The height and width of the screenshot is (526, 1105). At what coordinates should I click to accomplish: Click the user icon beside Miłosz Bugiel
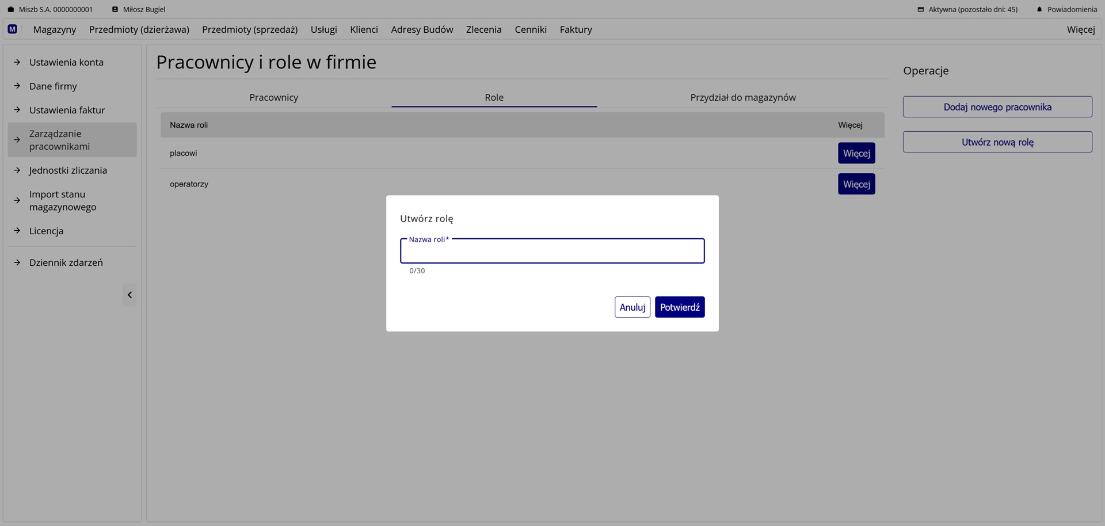coord(115,10)
